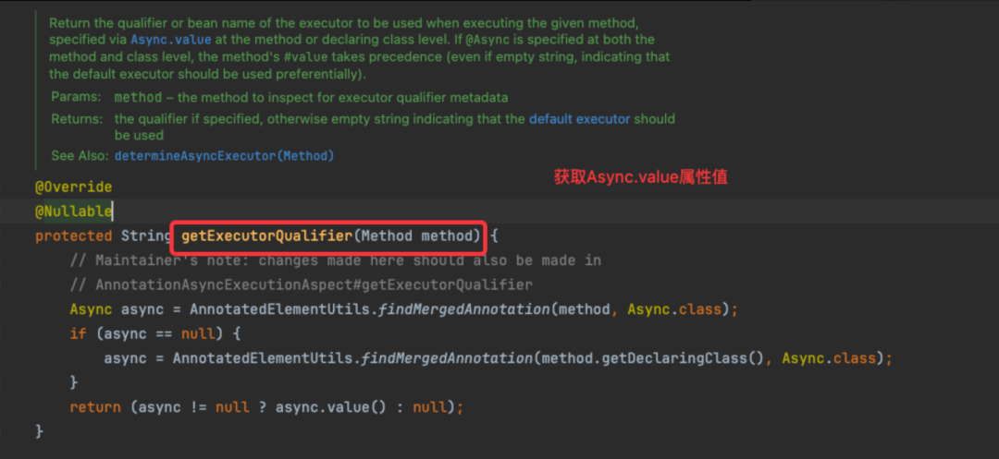The image size is (999, 459).
Task: Click the @Override annotation
Action: (x=73, y=187)
